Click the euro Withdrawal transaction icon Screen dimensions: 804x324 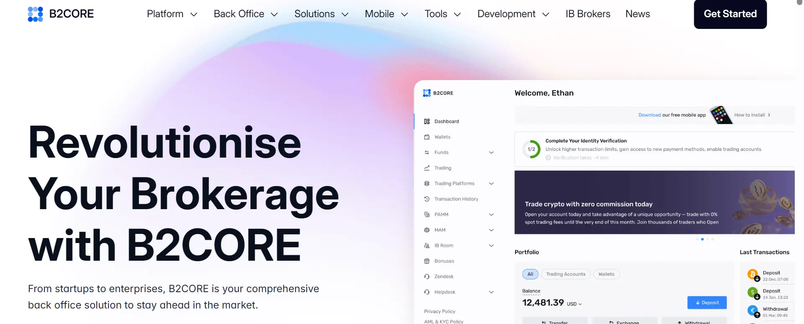pos(753,311)
